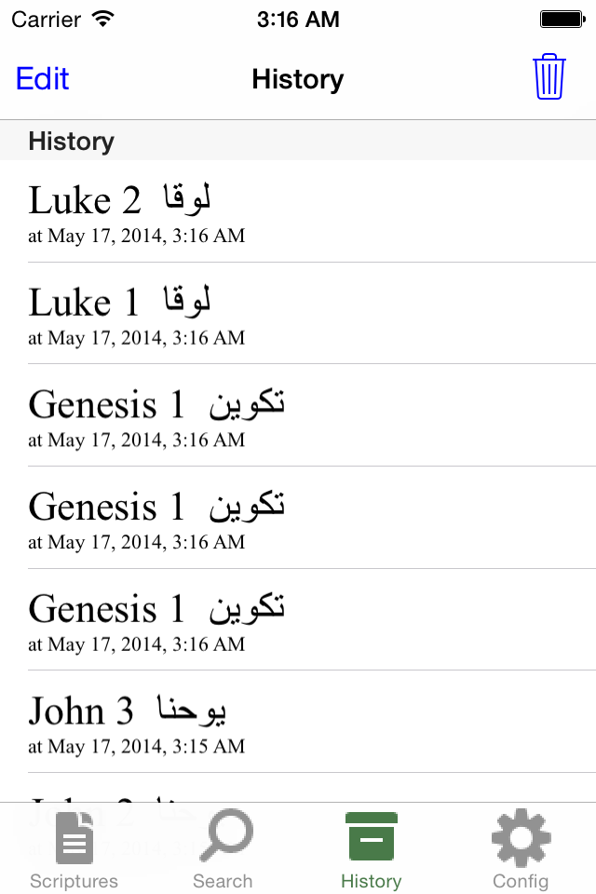Tap the Config tab label
This screenshot has height=894, width=596.
[x=521, y=881]
